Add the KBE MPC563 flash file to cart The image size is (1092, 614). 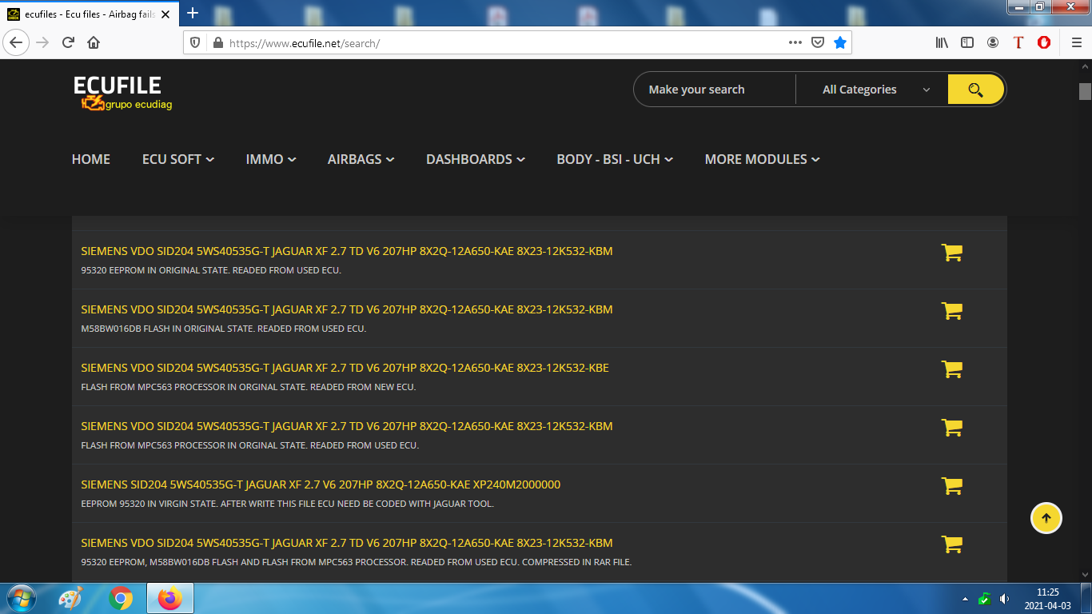tap(951, 369)
